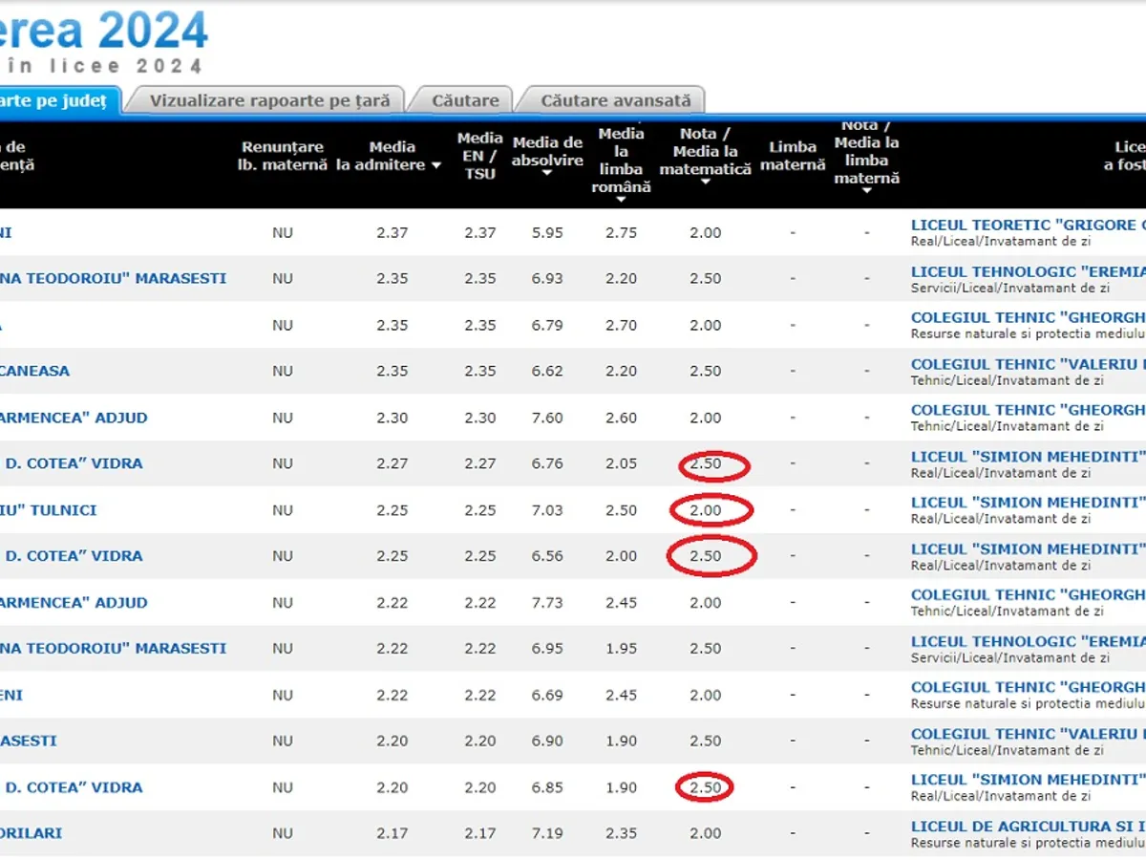Image resolution: width=1146 pixels, height=860 pixels.
Task: Open the Căutare avansată tab
Action: coord(615,100)
